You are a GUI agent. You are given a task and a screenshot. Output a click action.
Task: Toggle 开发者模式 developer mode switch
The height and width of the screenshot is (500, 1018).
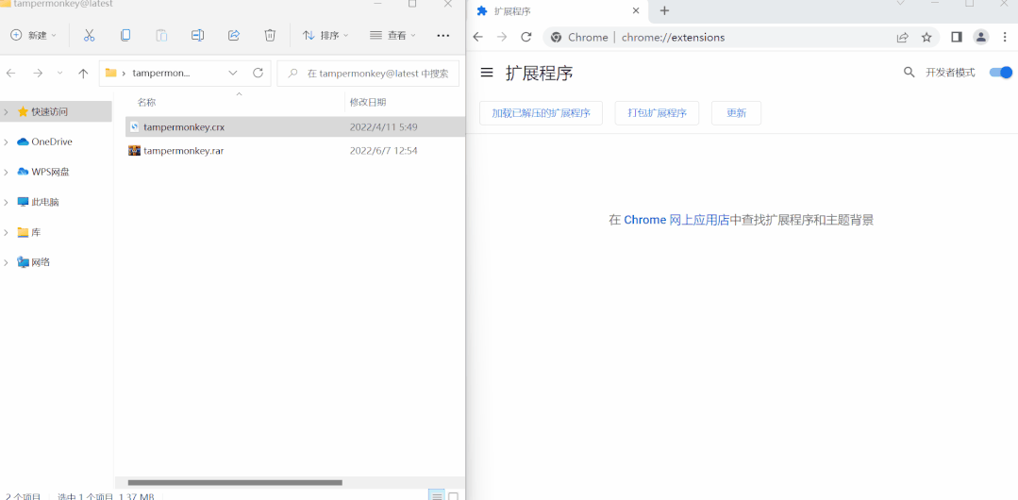[1000, 72]
